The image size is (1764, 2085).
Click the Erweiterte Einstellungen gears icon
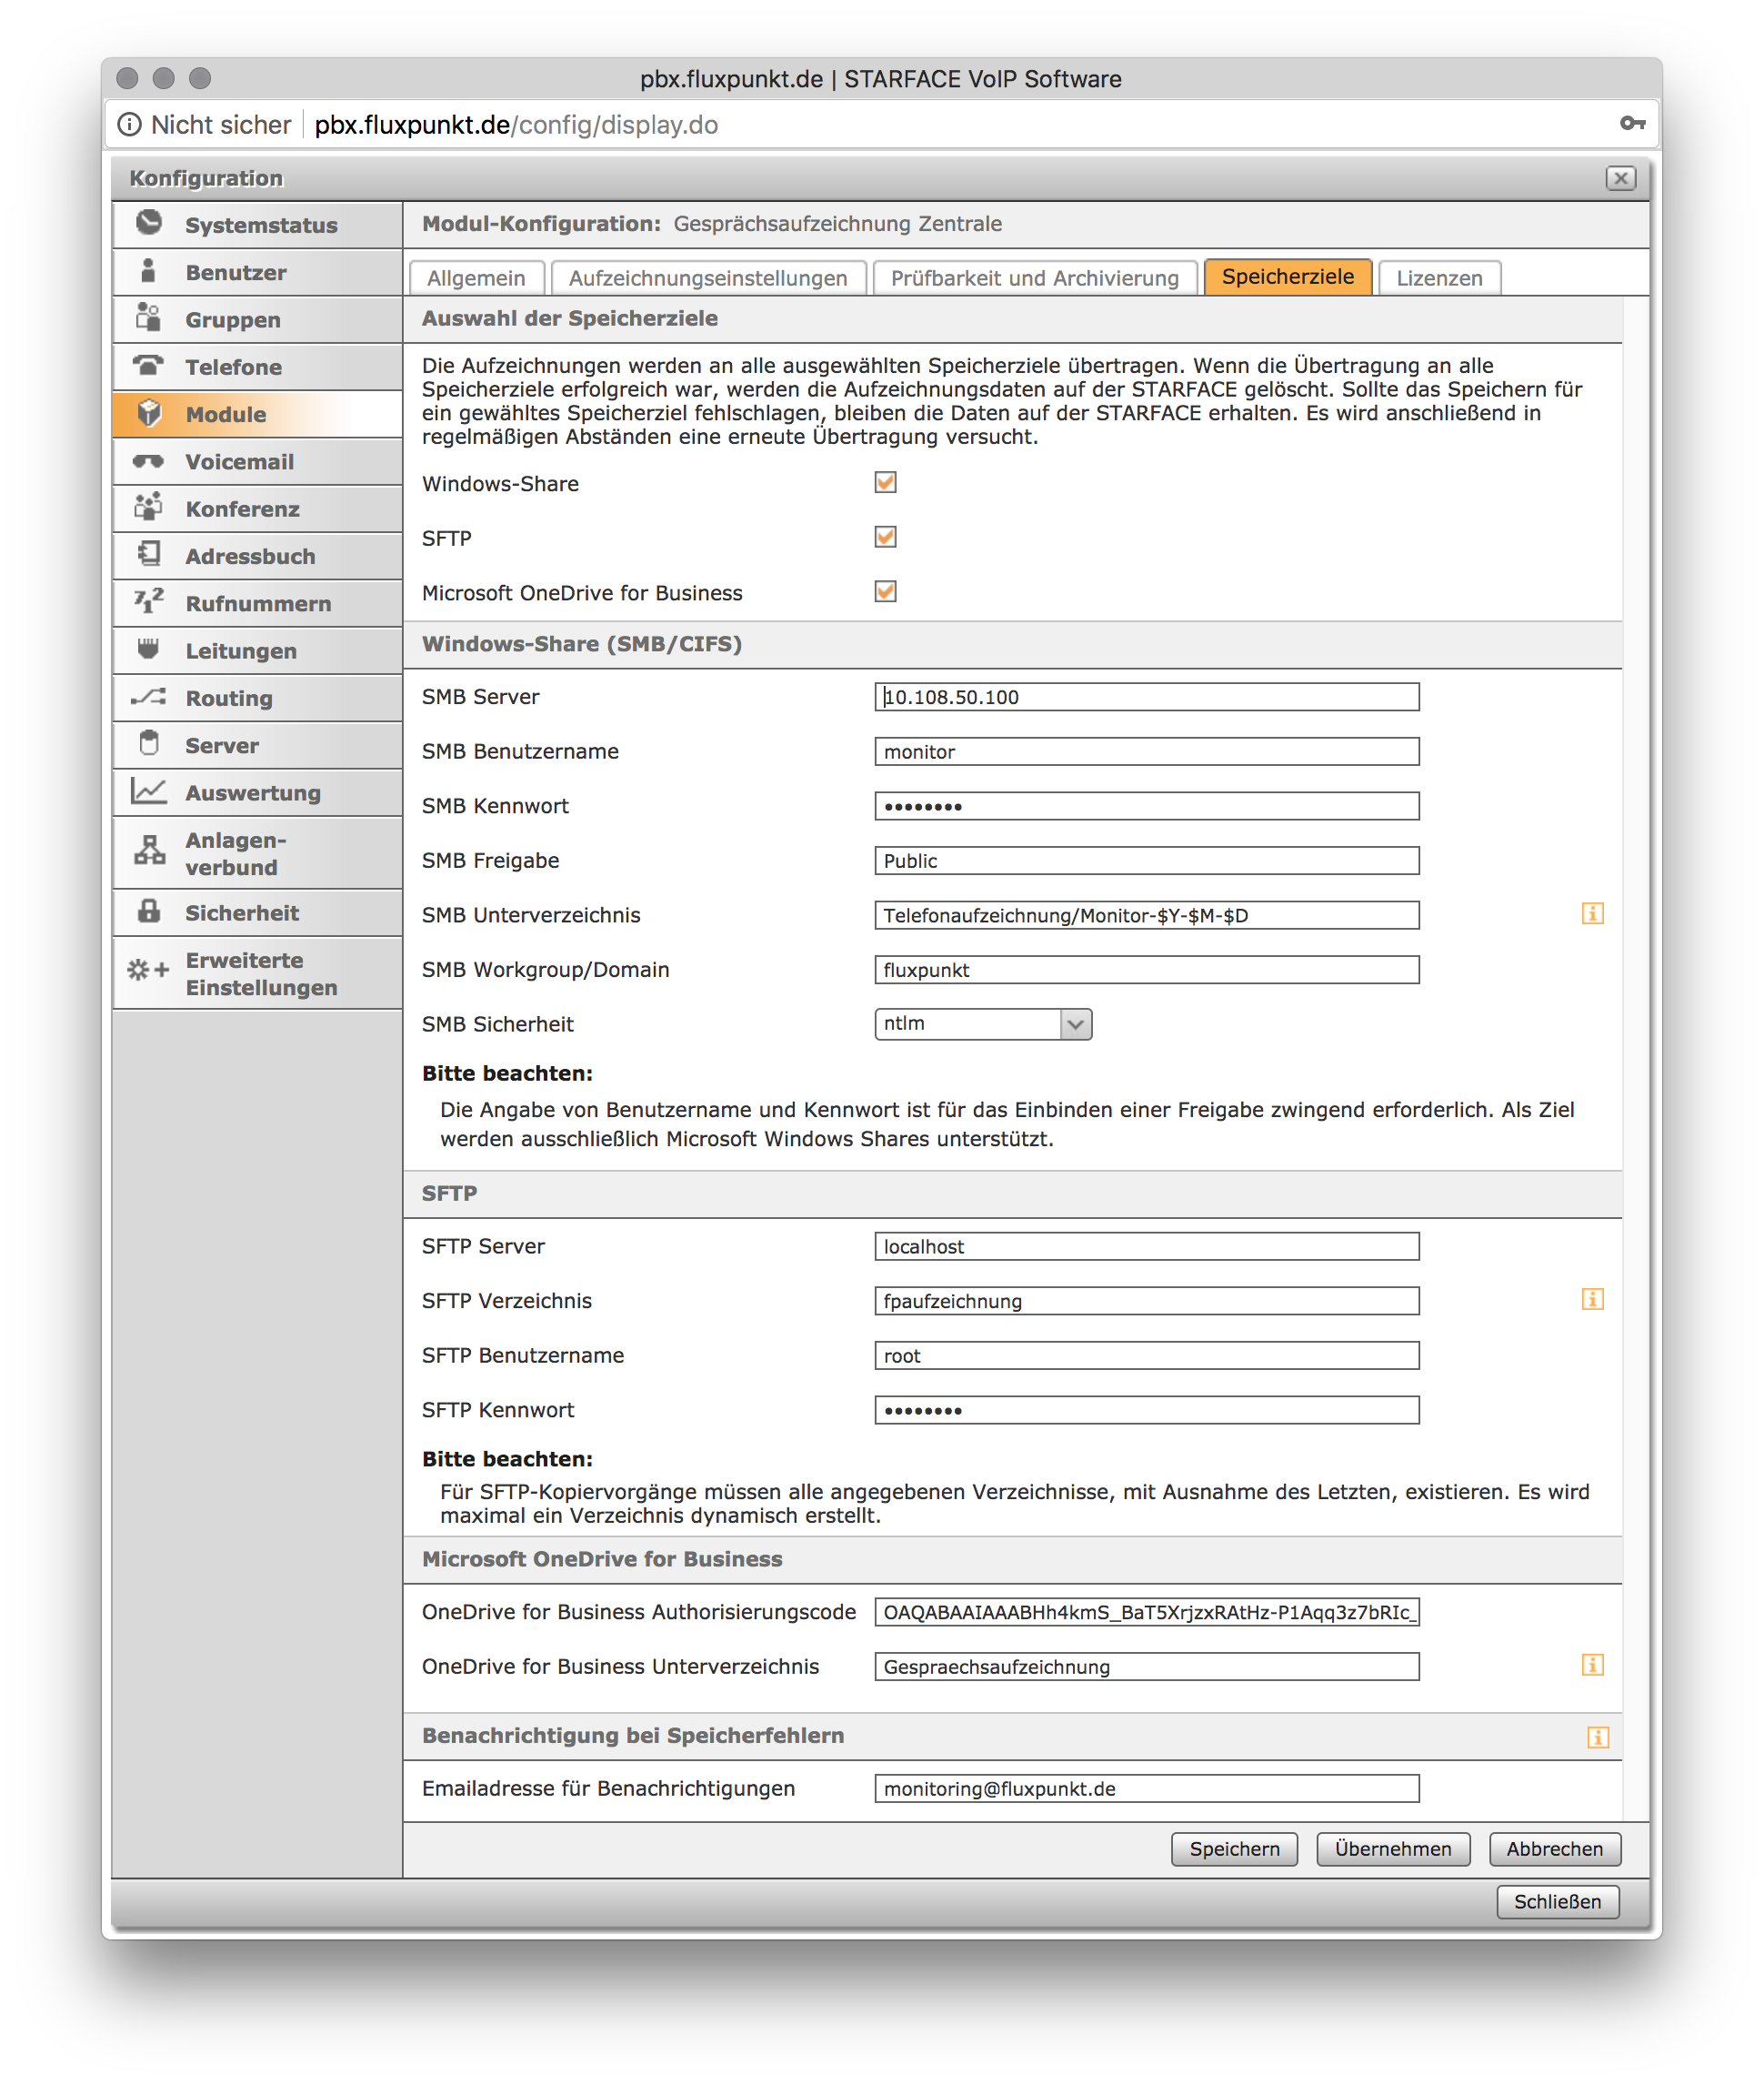[149, 971]
